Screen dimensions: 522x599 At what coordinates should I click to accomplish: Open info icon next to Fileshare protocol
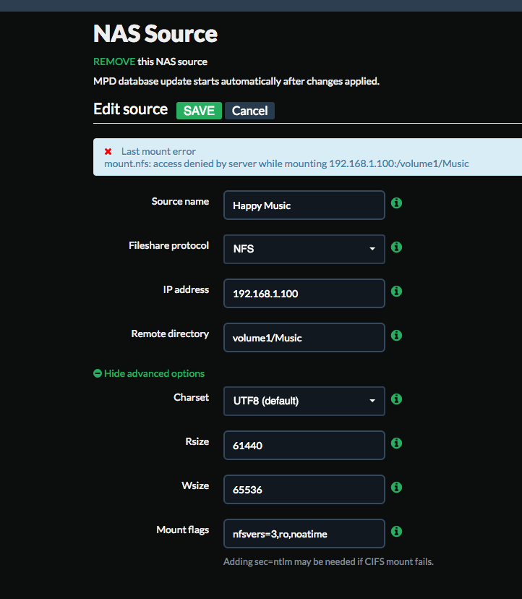coord(396,247)
